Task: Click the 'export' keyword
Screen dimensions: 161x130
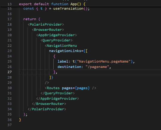Action: [25, 4]
